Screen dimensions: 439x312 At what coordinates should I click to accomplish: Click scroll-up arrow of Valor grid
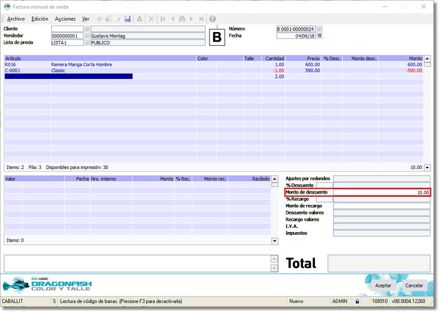tap(275, 179)
